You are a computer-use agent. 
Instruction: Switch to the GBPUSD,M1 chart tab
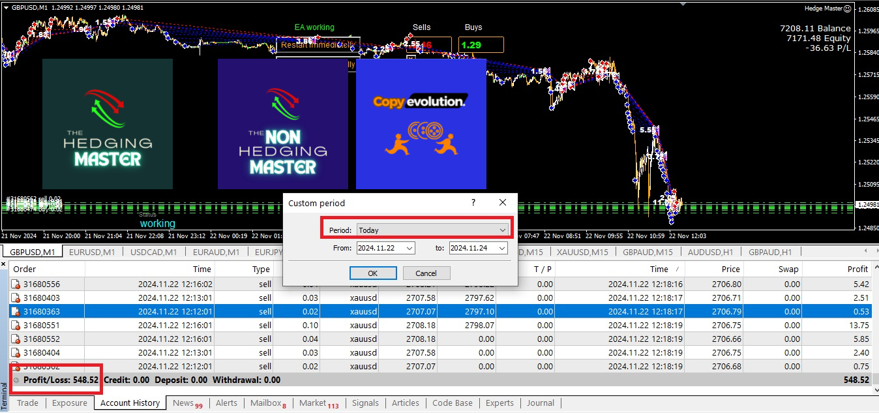tap(32, 252)
